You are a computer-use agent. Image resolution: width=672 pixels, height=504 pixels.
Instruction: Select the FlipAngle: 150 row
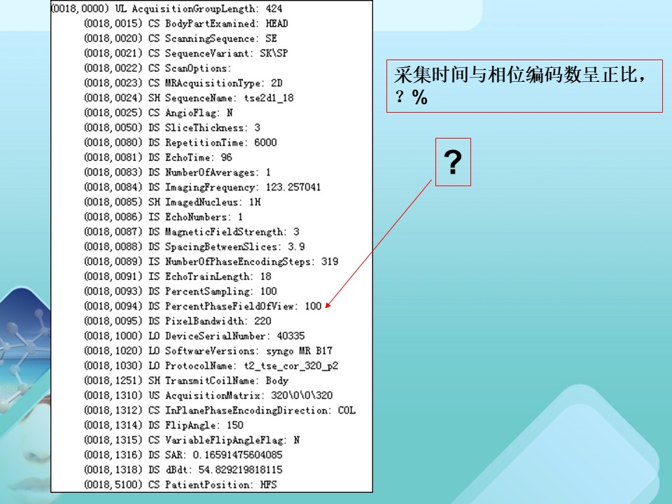[x=164, y=425]
